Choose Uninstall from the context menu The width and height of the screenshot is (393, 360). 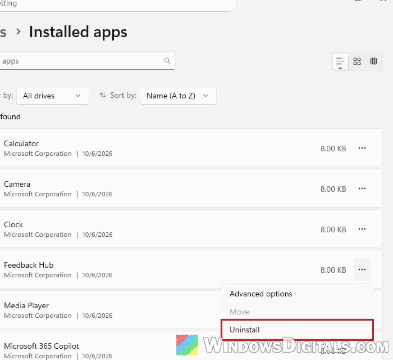click(297, 330)
